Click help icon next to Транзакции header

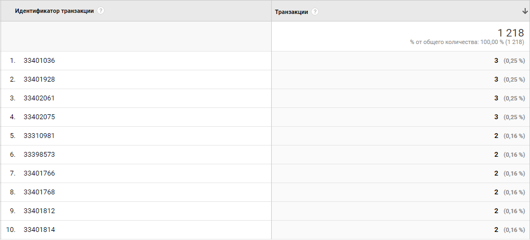pos(315,12)
